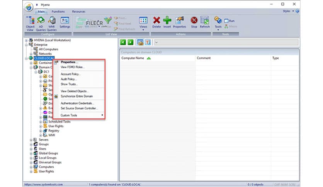Expand the Views dropdown arrow
This screenshot has width=323, height=187.
coord(143,30)
